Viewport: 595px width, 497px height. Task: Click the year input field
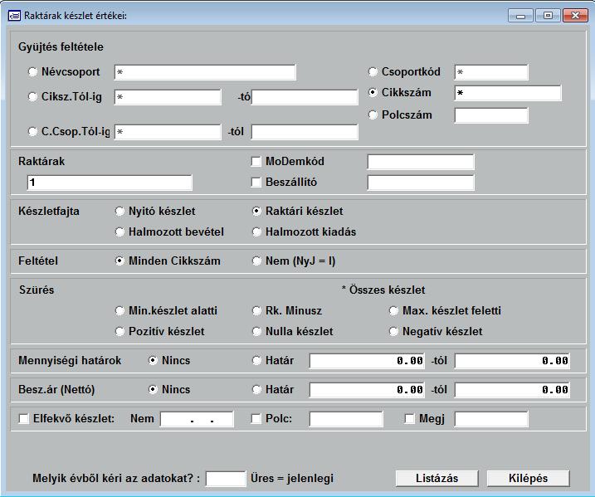tap(226, 479)
